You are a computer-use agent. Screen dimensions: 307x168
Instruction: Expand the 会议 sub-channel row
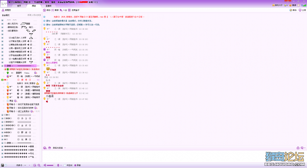(x=2, y=126)
